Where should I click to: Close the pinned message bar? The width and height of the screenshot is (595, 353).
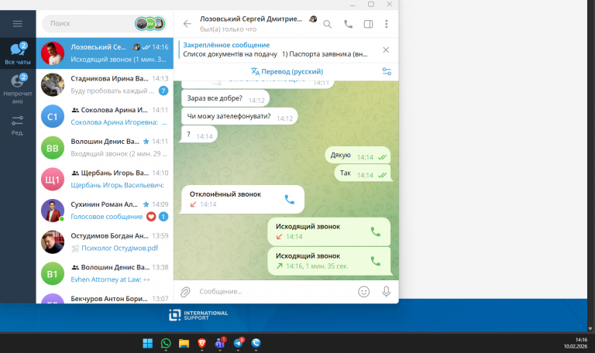pos(386,50)
